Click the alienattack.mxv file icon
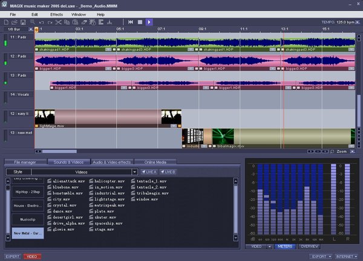Screen dimensions: 363x261 (x=50, y=181)
